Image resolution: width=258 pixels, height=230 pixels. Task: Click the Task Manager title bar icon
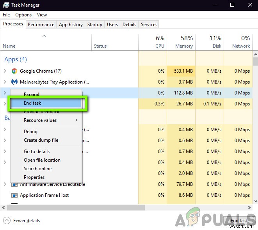pyautogui.click(x=6, y=5)
